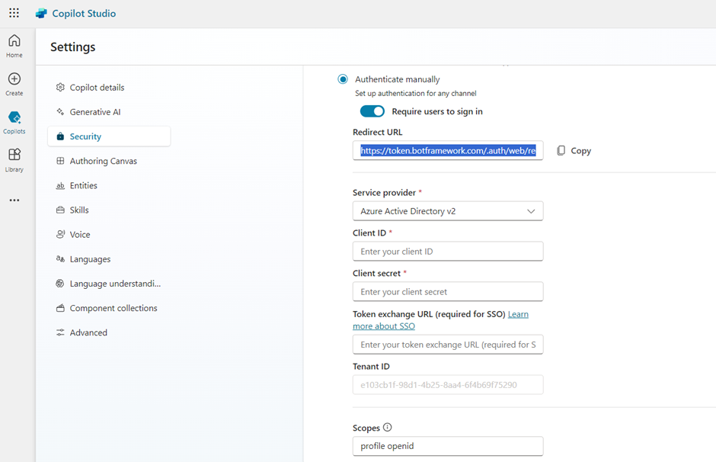Toggle Require users to sign in
The image size is (716, 462).
372,111
